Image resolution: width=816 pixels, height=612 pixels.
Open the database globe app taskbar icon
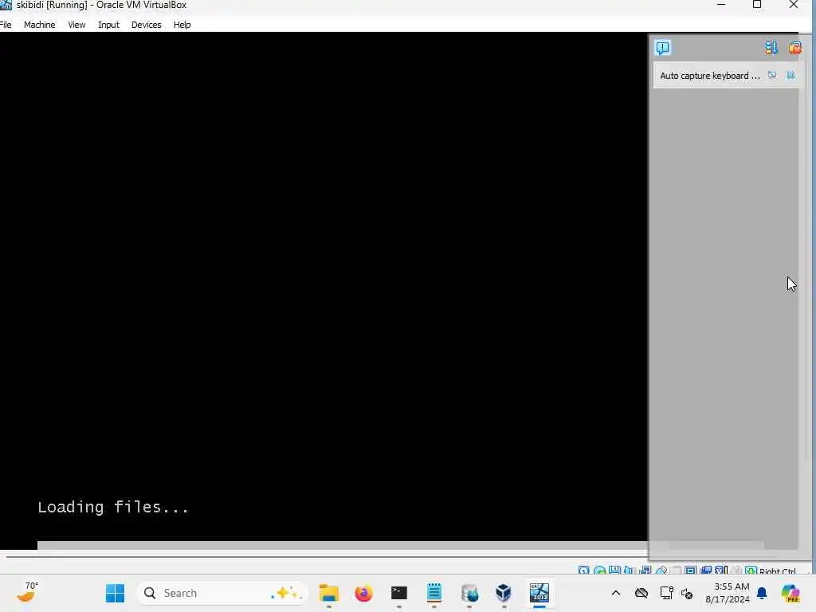click(x=469, y=593)
